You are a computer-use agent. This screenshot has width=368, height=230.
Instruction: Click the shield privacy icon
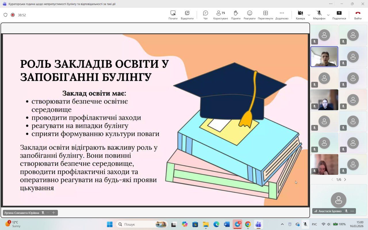[5, 15]
